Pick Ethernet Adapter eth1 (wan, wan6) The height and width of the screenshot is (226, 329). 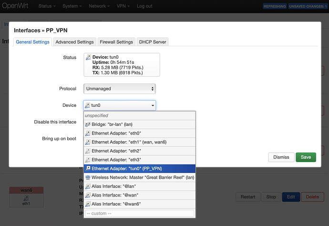coord(129,142)
